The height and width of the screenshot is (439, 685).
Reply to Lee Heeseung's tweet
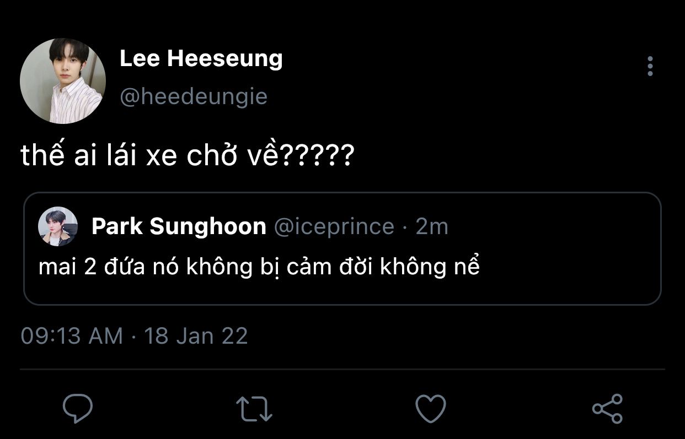[78, 408]
